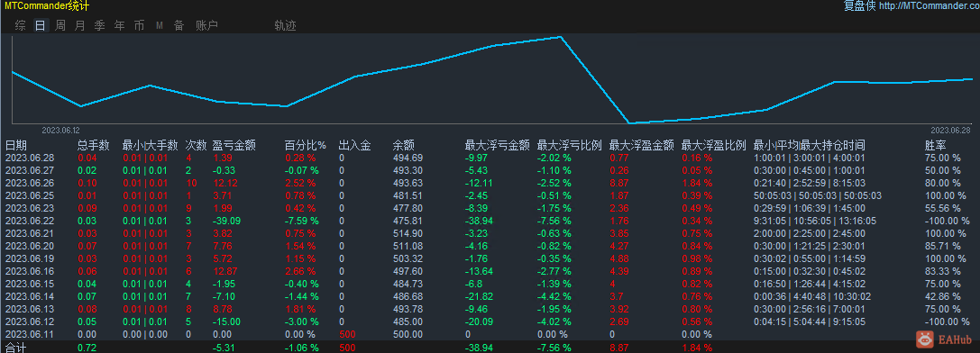Click the equity curve peak in the chart
This screenshot has width=980, height=353.
click(561, 37)
